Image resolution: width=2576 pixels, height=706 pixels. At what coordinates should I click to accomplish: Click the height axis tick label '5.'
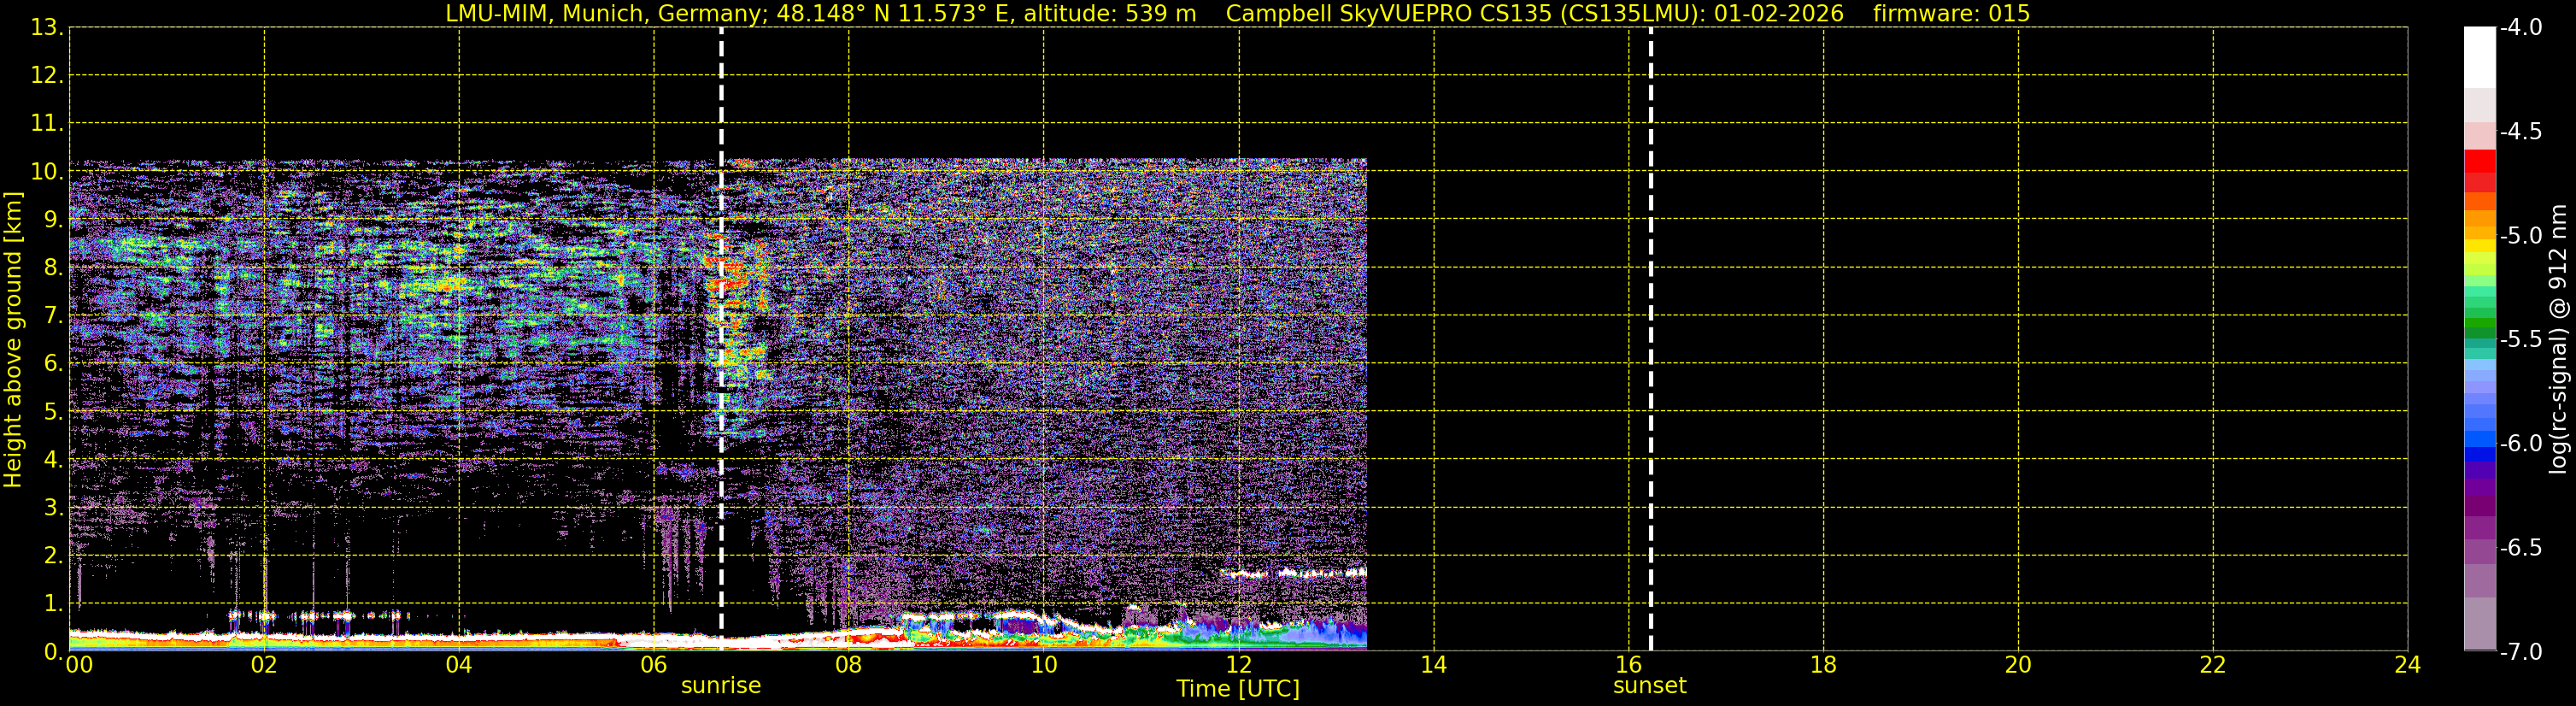pos(53,412)
